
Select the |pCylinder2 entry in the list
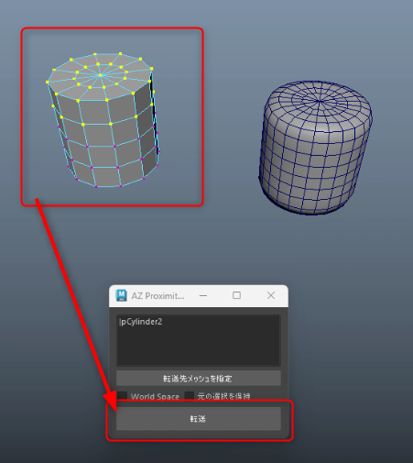pyautogui.click(x=141, y=322)
